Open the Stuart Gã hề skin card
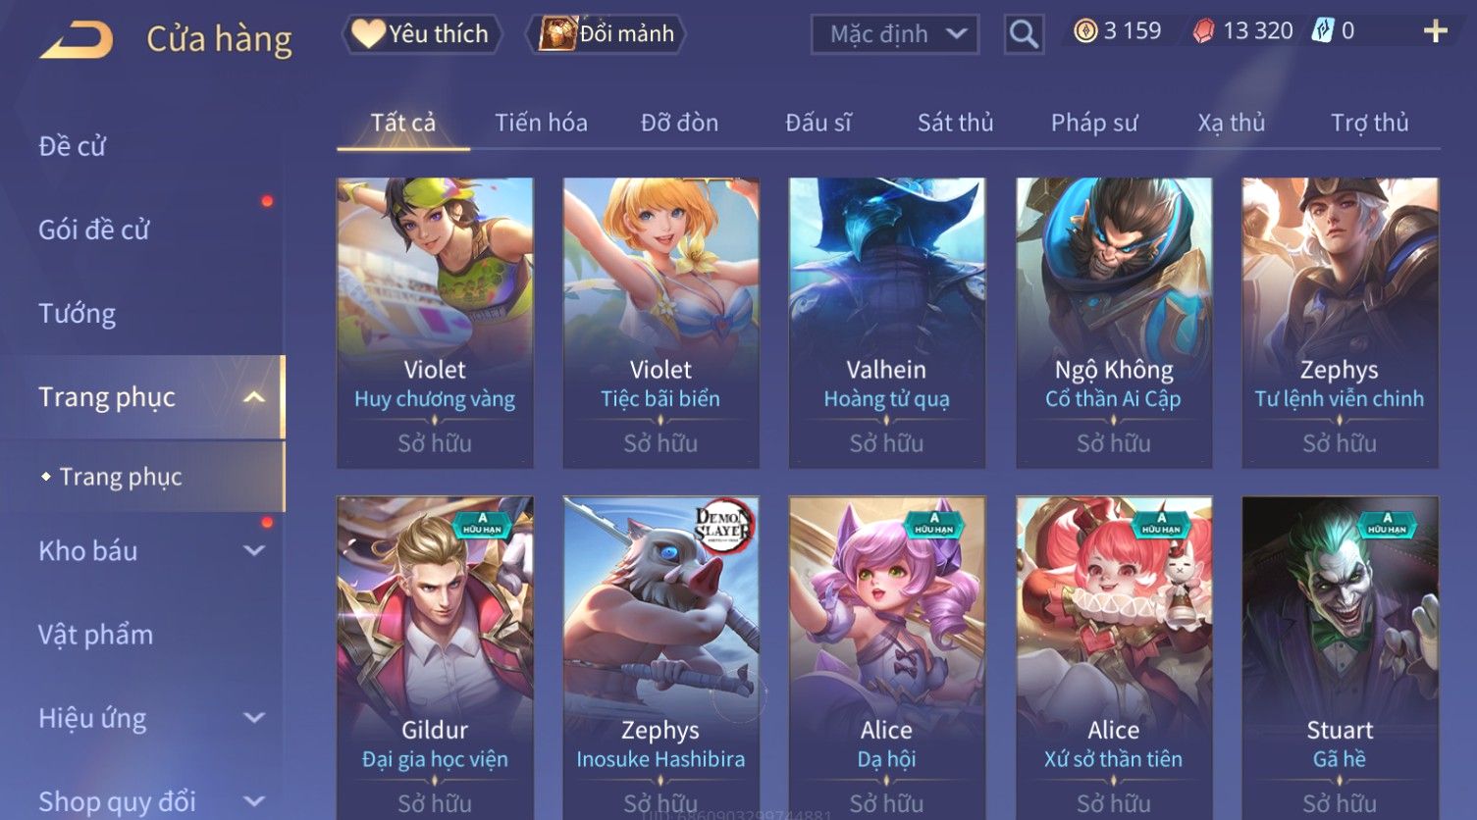The image size is (1477, 820). pyautogui.click(x=1340, y=657)
